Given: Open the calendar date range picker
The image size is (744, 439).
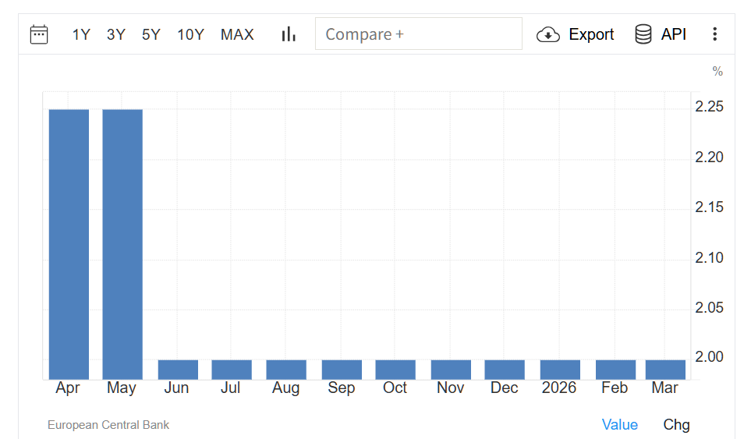Looking at the screenshot, I should [39, 34].
